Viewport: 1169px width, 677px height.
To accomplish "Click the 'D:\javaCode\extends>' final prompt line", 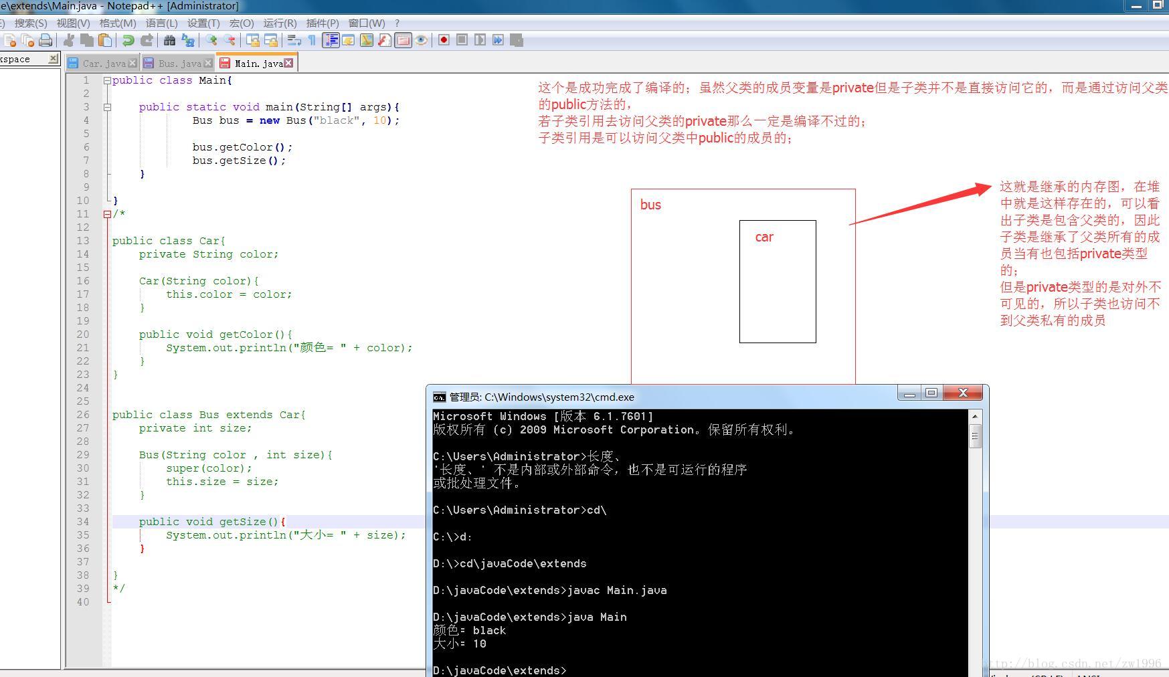I will 500,670.
